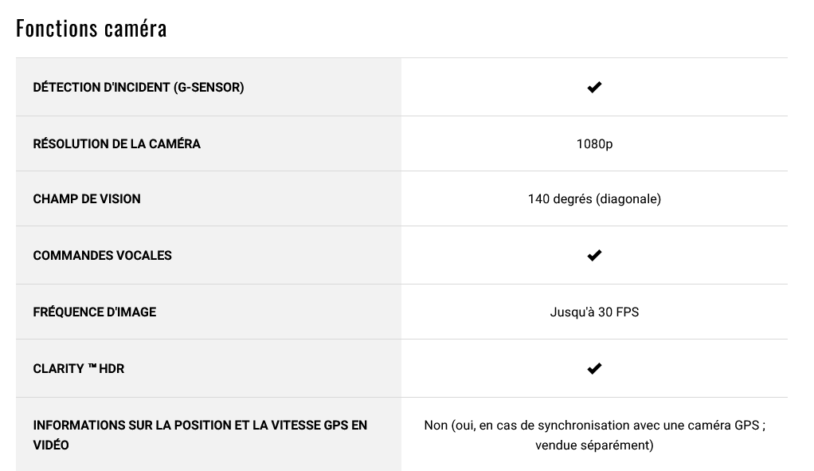Click the Champ de vision label
This screenshot has height=471, width=814.
(x=87, y=199)
